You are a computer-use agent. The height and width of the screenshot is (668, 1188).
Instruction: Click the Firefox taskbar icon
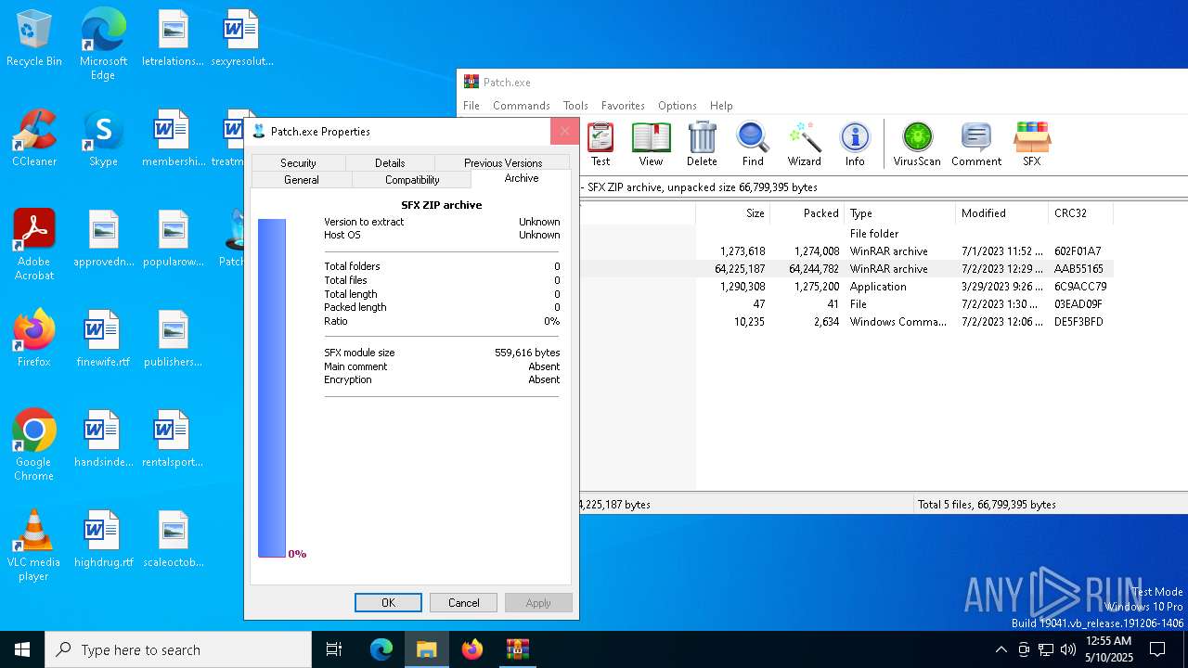click(x=472, y=649)
